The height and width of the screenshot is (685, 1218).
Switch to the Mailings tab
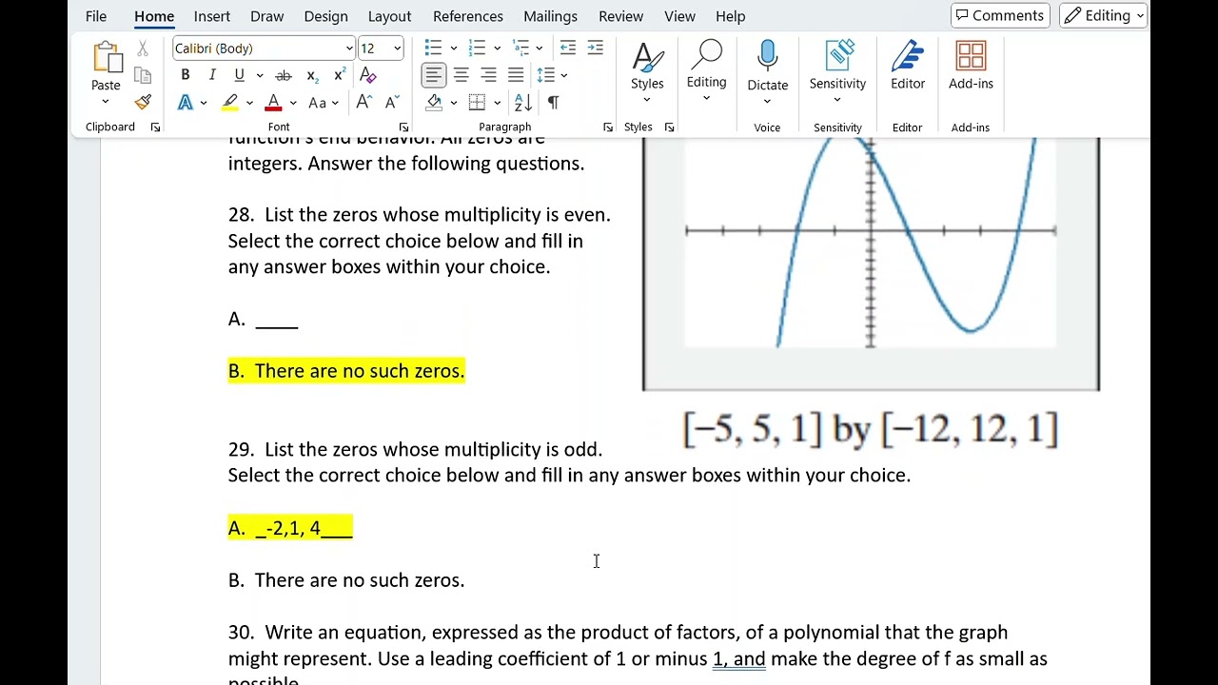(550, 16)
